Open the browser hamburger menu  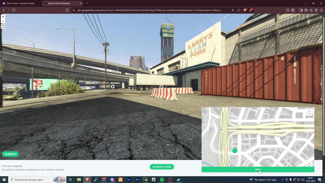pyautogui.click(x=321, y=10)
